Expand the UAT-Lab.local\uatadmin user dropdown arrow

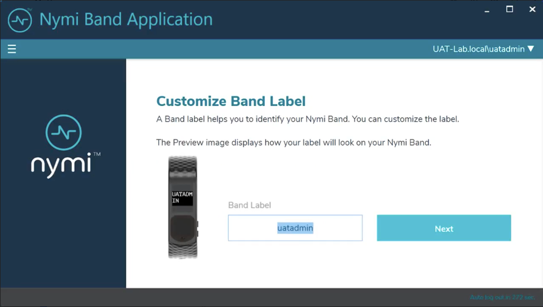tap(531, 49)
